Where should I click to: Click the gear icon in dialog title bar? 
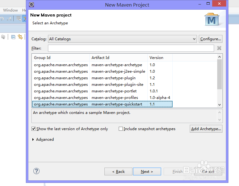coord(31,5)
